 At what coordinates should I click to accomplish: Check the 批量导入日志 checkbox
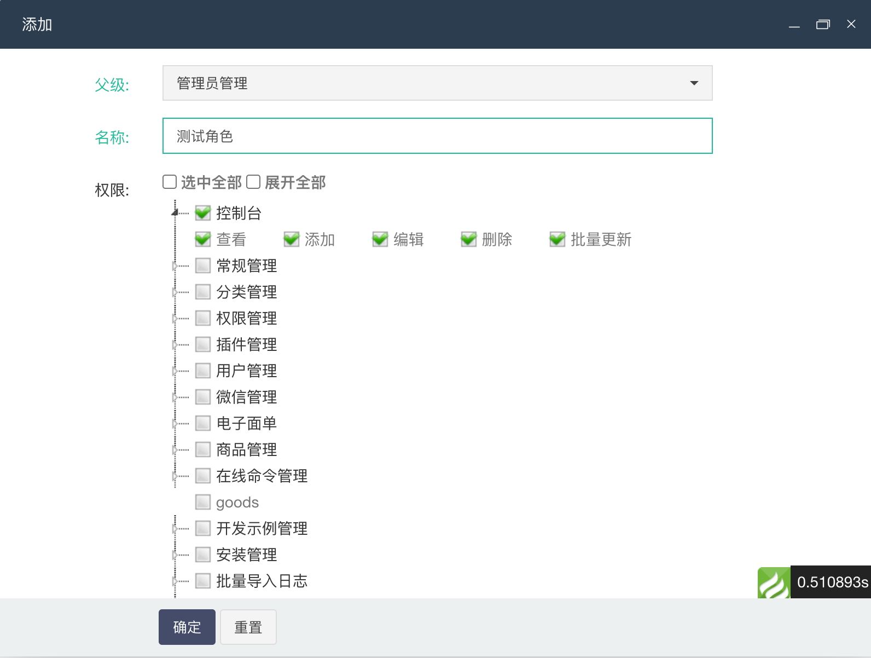coord(203,581)
